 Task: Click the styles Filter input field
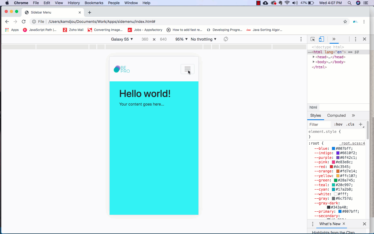click(x=319, y=125)
